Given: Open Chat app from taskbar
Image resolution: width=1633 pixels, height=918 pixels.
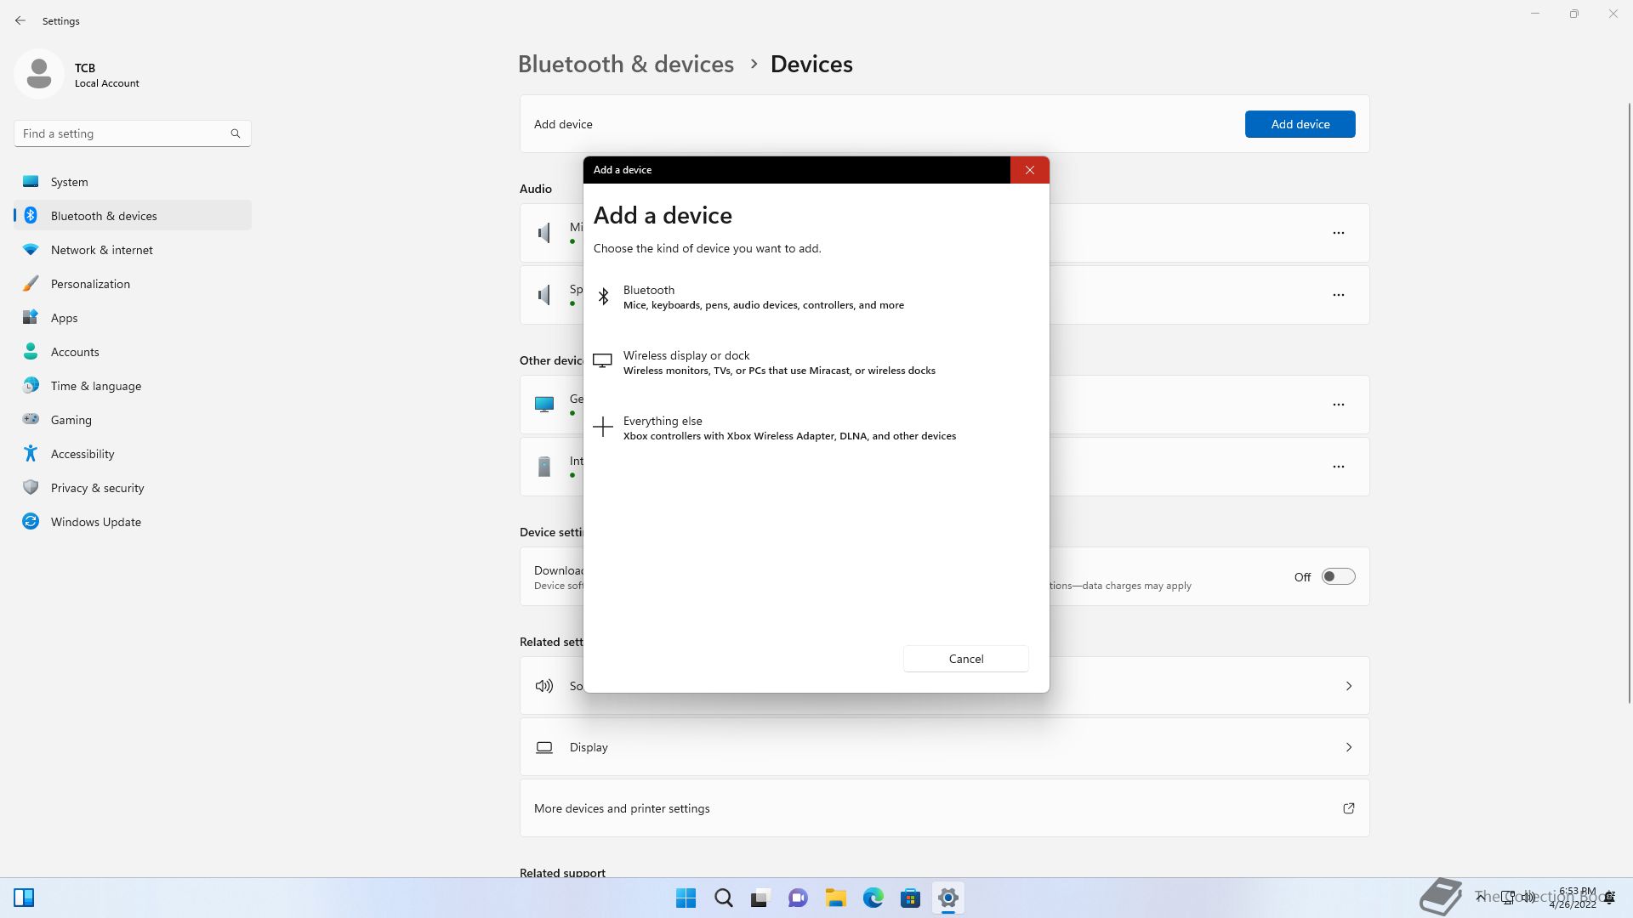Looking at the screenshot, I should [x=798, y=898].
